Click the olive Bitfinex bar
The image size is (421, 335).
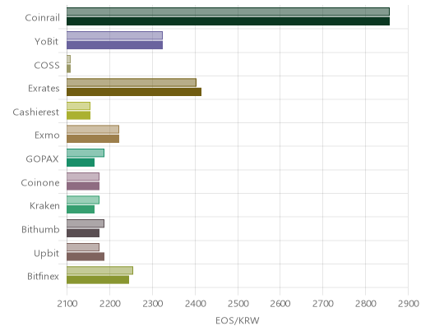click(x=98, y=280)
